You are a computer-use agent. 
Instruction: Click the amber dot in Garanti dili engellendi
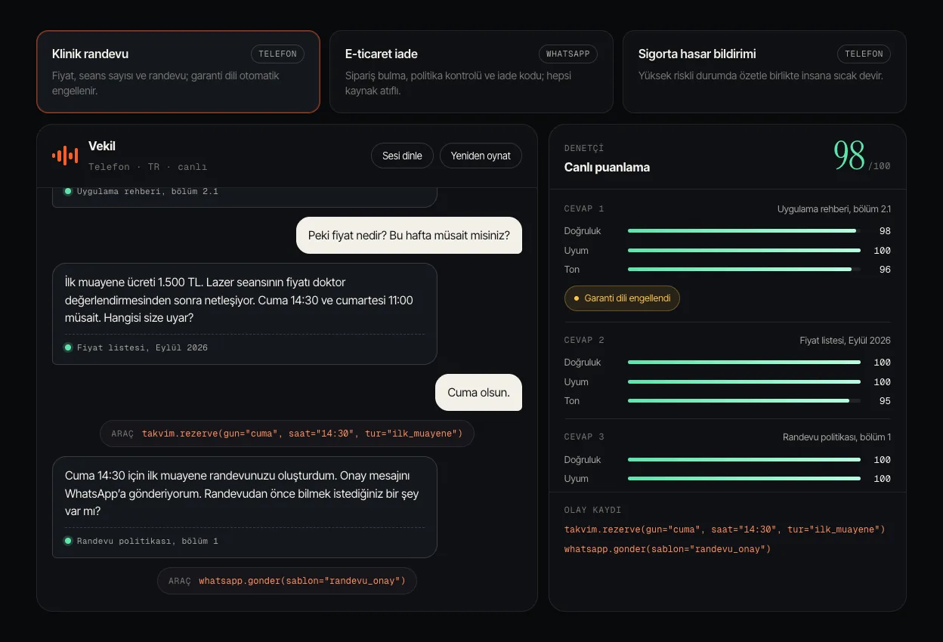[x=577, y=298]
